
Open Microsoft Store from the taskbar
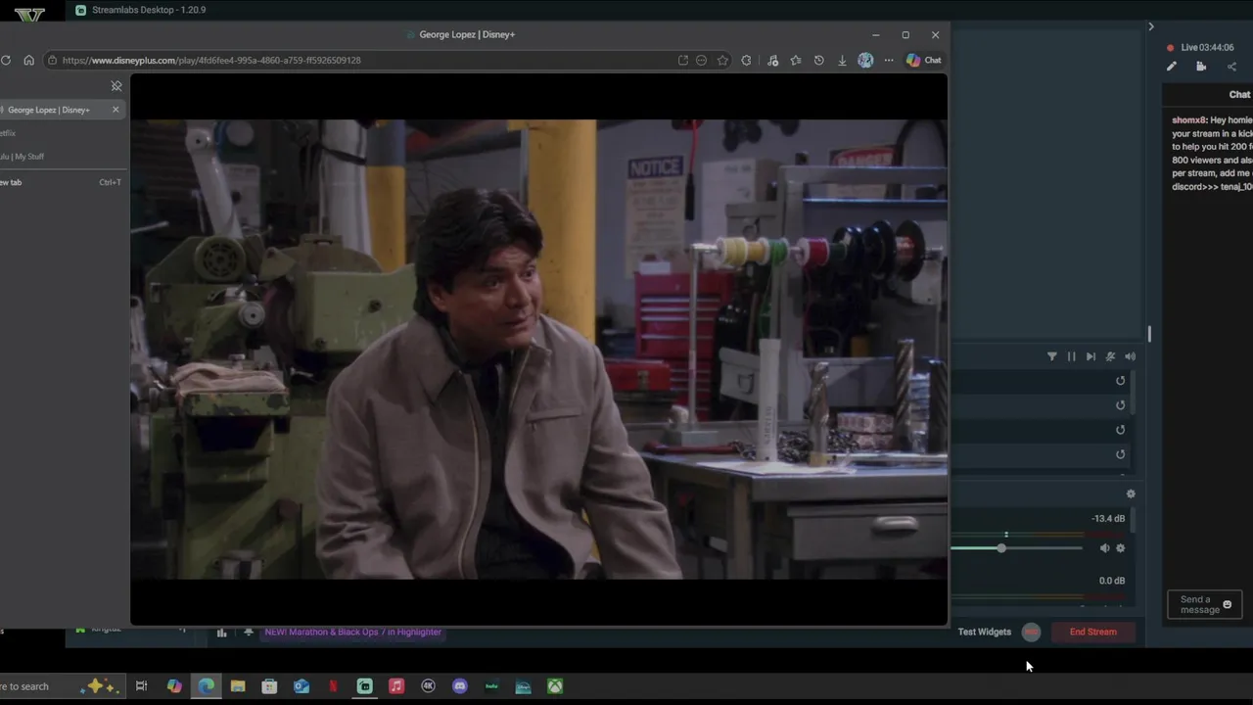click(x=269, y=686)
